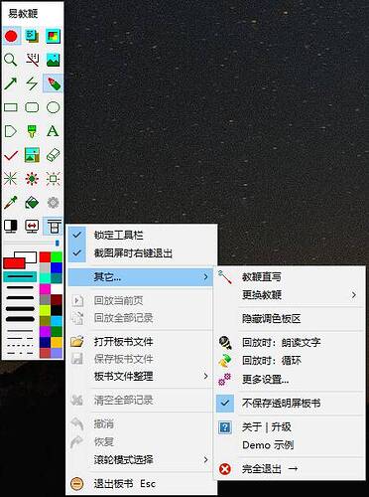Select the rectangle shape tool
Viewport: 369px width, 497px height.
click(11, 107)
